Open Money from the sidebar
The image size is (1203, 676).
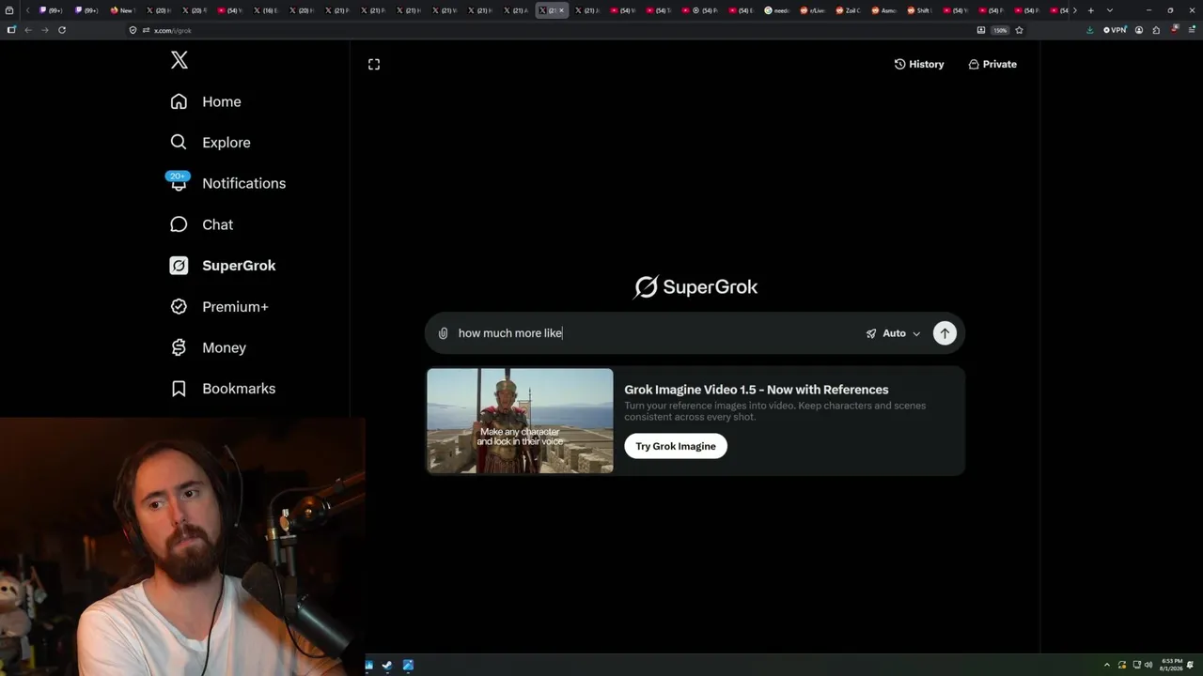tap(208, 347)
